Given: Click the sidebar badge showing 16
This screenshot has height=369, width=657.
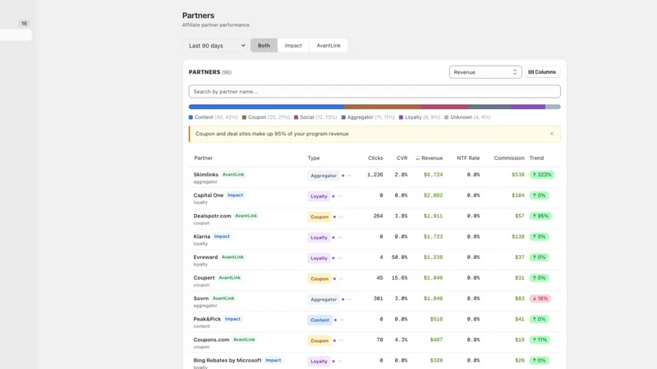Looking at the screenshot, I should tap(24, 24).
